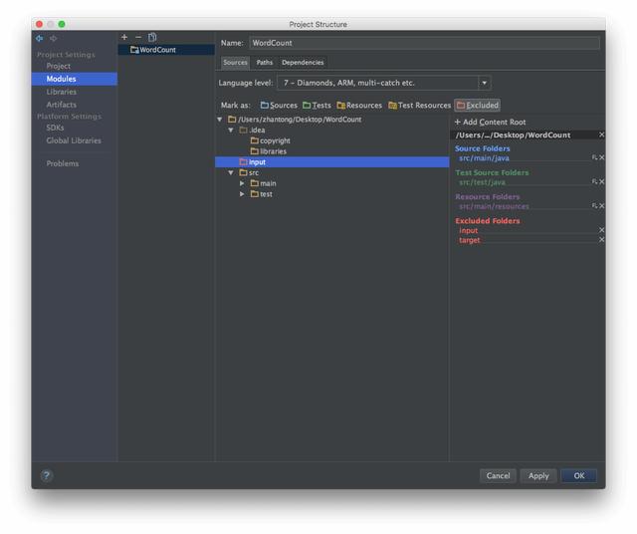Collapse the src folder node
This screenshot has width=637, height=534.
click(x=231, y=172)
